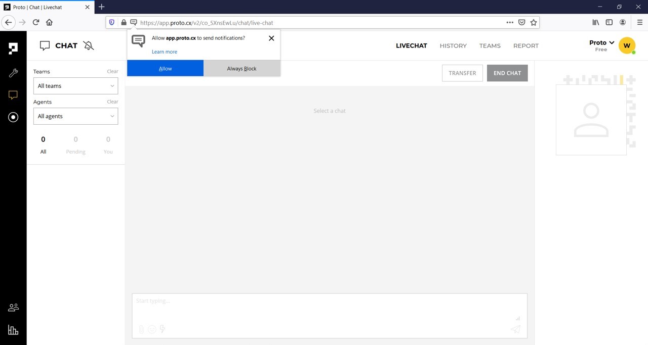The height and width of the screenshot is (345, 648).
Task: Select the All chats filter
Action: point(43,145)
